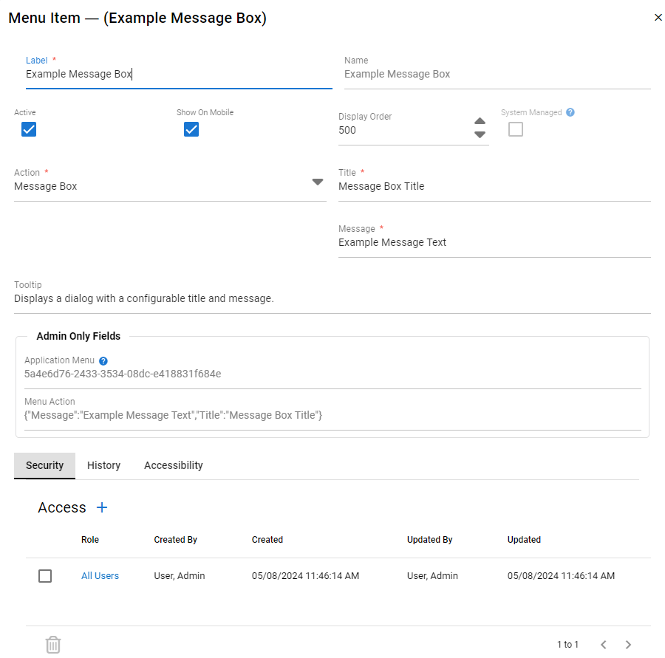Increase Display Order with up arrow
This screenshot has height=658, width=665.
click(x=480, y=121)
